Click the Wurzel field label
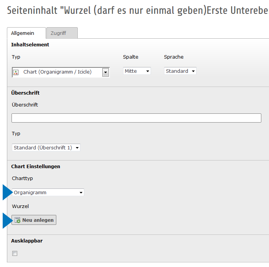This screenshot has width=269, height=267. pyautogui.click(x=20, y=206)
